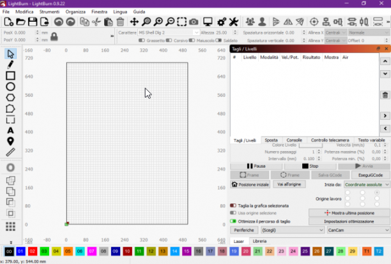The image size is (391, 264).
Task: Expand more top toolbar items chevron
Action: pyautogui.click(x=388, y=22)
